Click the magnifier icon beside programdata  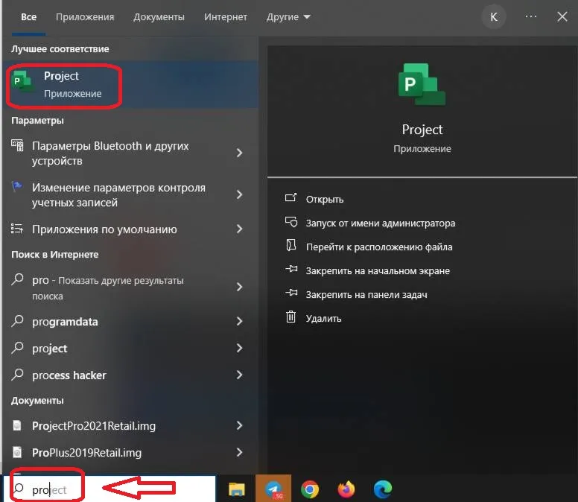point(17,321)
